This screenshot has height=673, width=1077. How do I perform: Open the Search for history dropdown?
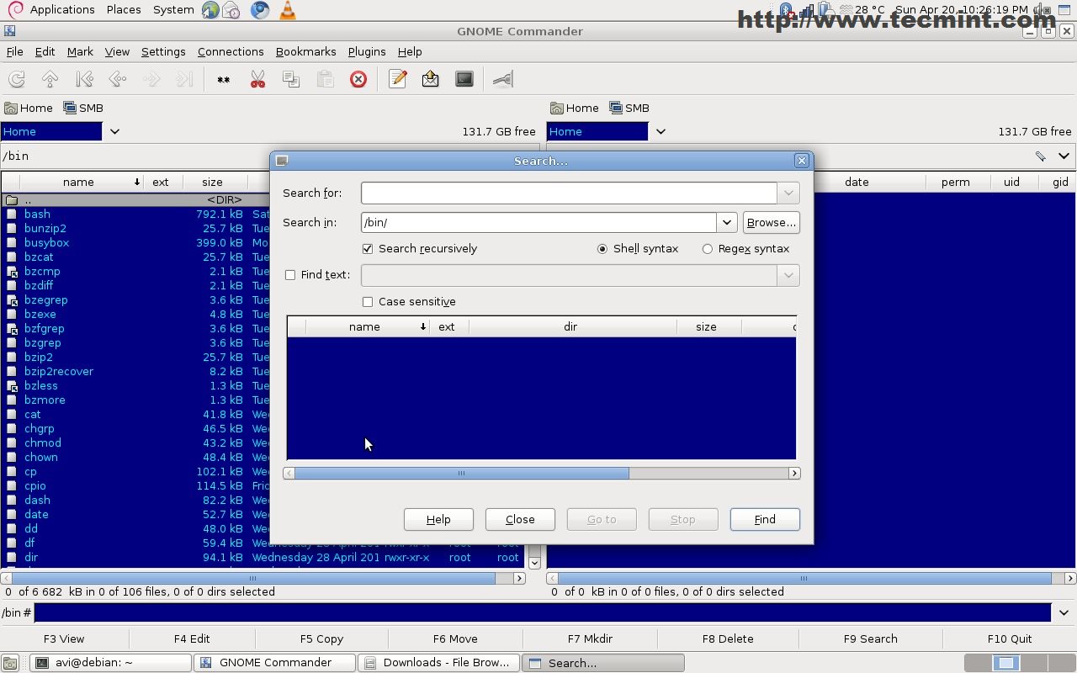point(788,193)
